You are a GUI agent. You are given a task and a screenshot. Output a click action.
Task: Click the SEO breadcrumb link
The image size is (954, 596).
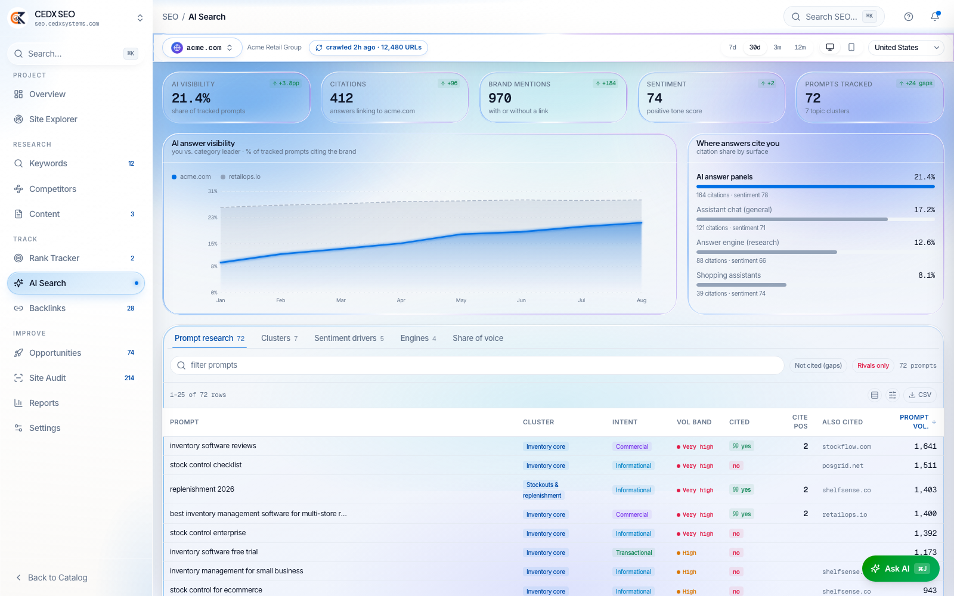(x=170, y=17)
